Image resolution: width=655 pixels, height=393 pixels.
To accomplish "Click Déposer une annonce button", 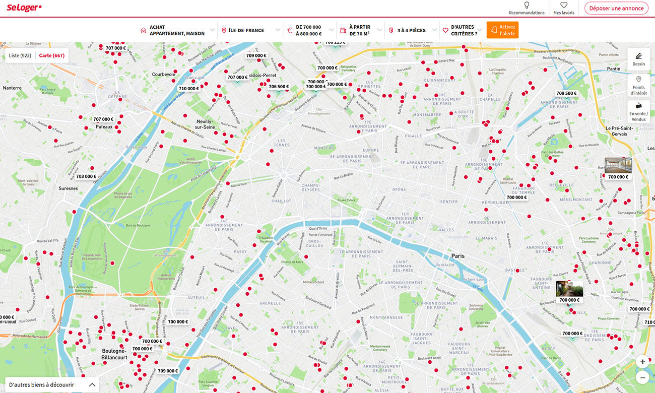I will click(616, 8).
